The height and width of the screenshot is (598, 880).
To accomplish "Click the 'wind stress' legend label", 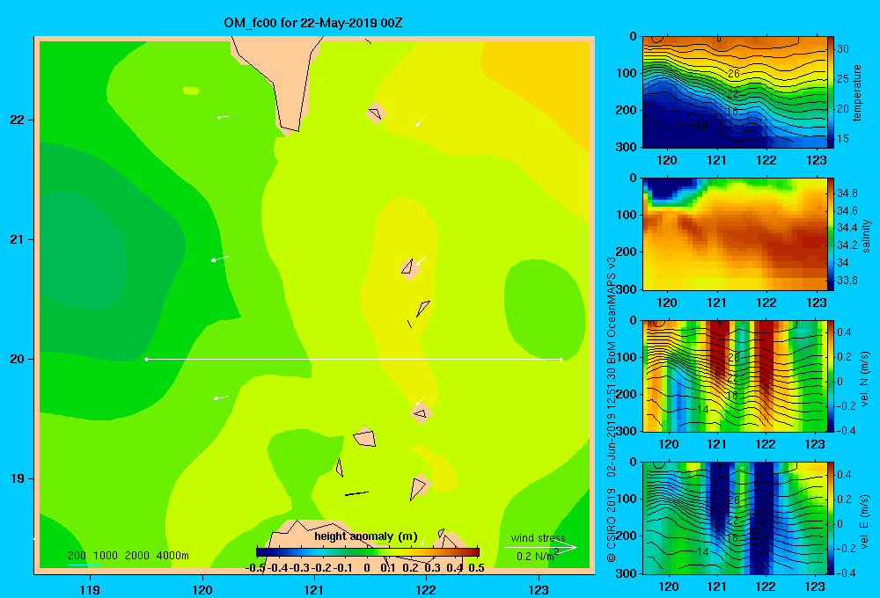I will 538,537.
